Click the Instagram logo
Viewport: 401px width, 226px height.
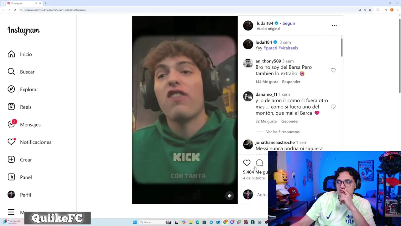tap(23, 30)
